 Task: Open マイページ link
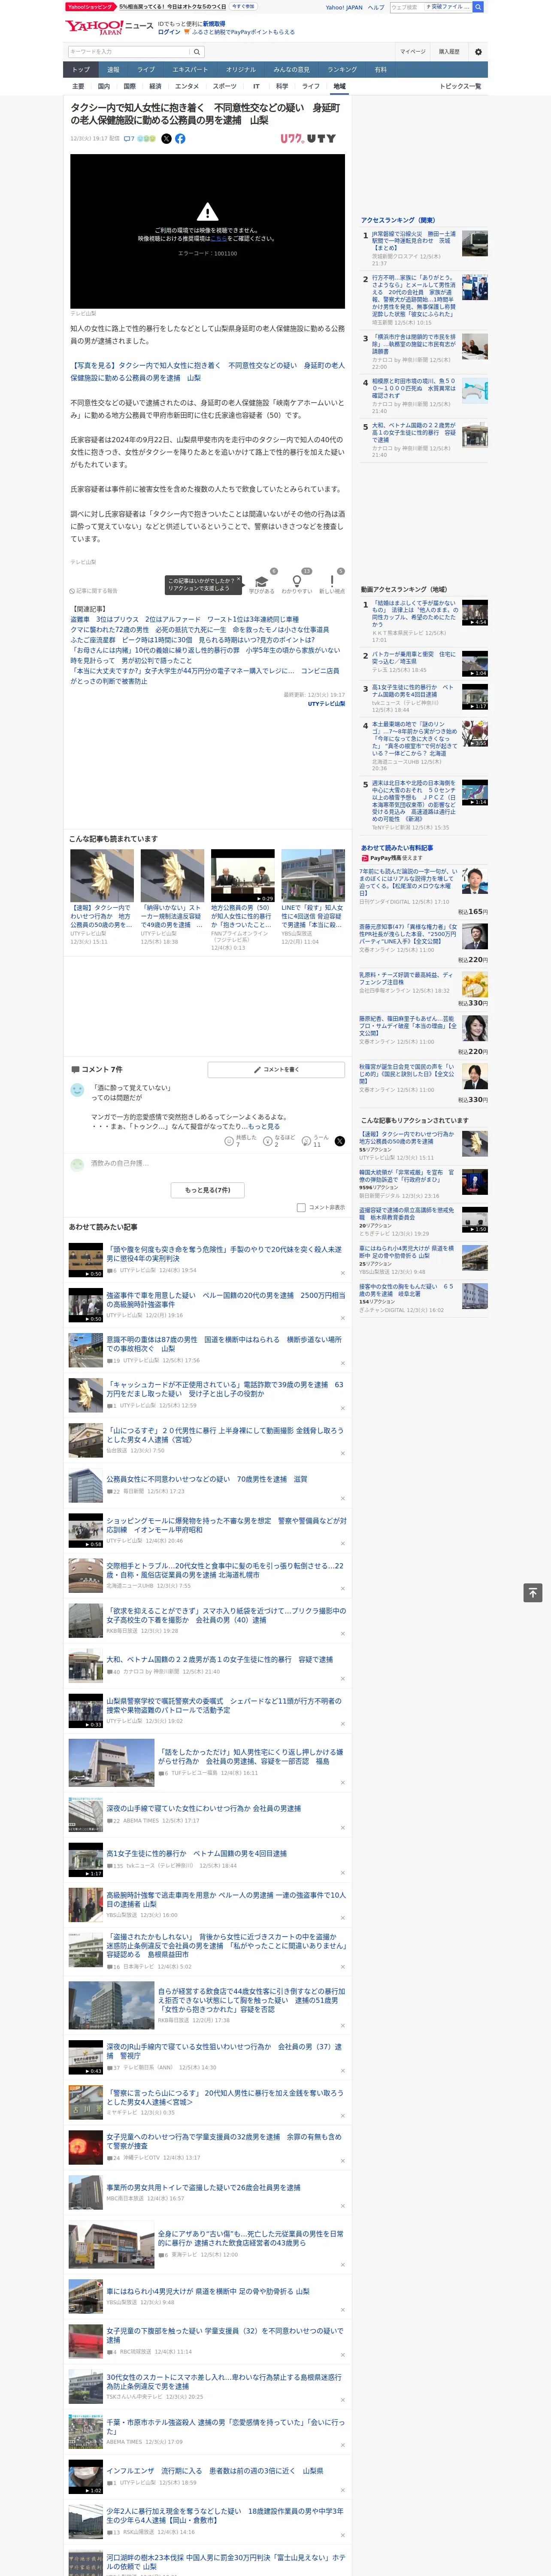pyautogui.click(x=413, y=51)
